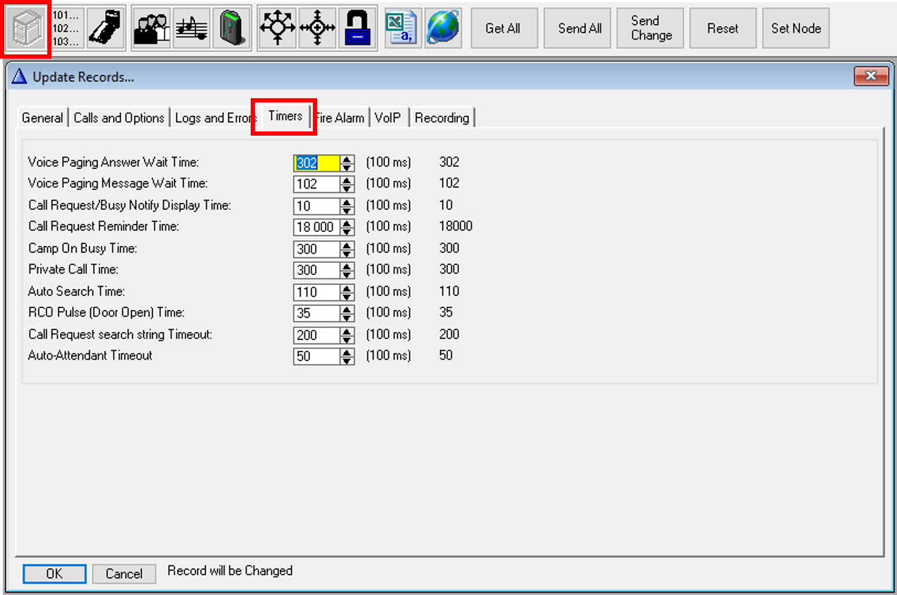Select the Timers tab

click(x=285, y=116)
